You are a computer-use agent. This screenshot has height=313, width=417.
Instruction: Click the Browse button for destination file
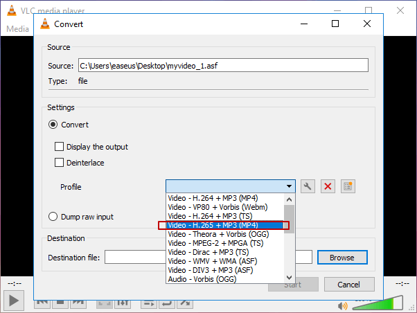point(341,258)
